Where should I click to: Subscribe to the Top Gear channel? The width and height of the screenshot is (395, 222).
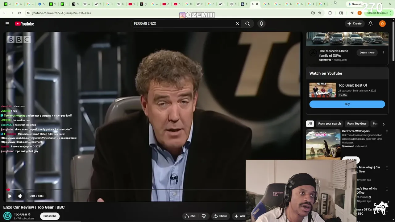(x=50, y=216)
